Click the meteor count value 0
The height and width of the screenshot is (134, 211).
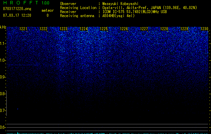tap(48, 15)
